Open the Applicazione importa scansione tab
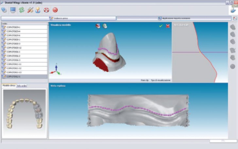238x149 pixels. coord(174,18)
